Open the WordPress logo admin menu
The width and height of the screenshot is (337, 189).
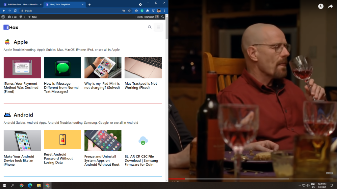[x=3, y=17]
